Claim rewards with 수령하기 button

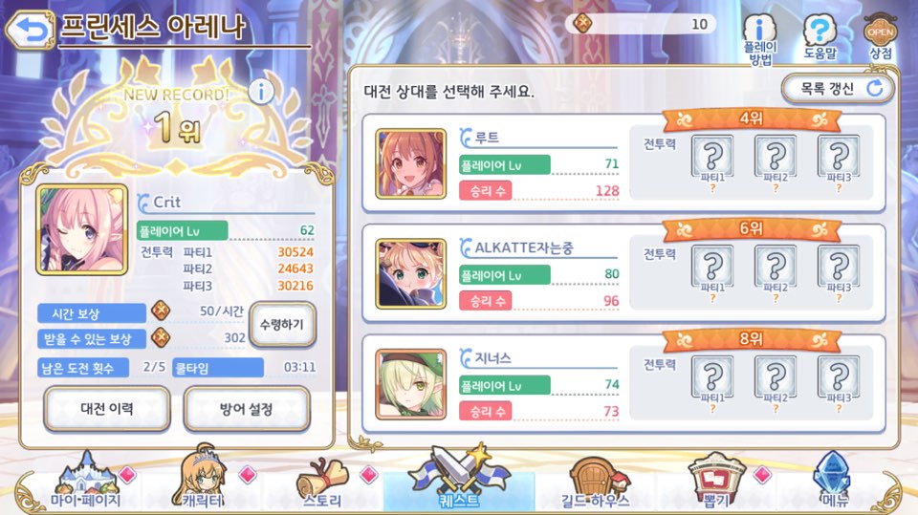click(283, 324)
